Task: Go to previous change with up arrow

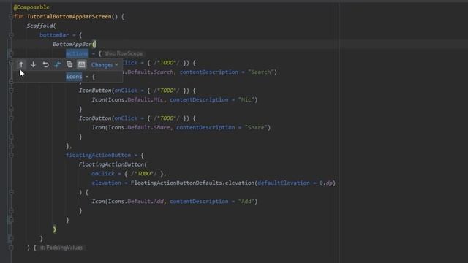Action: (x=21, y=64)
